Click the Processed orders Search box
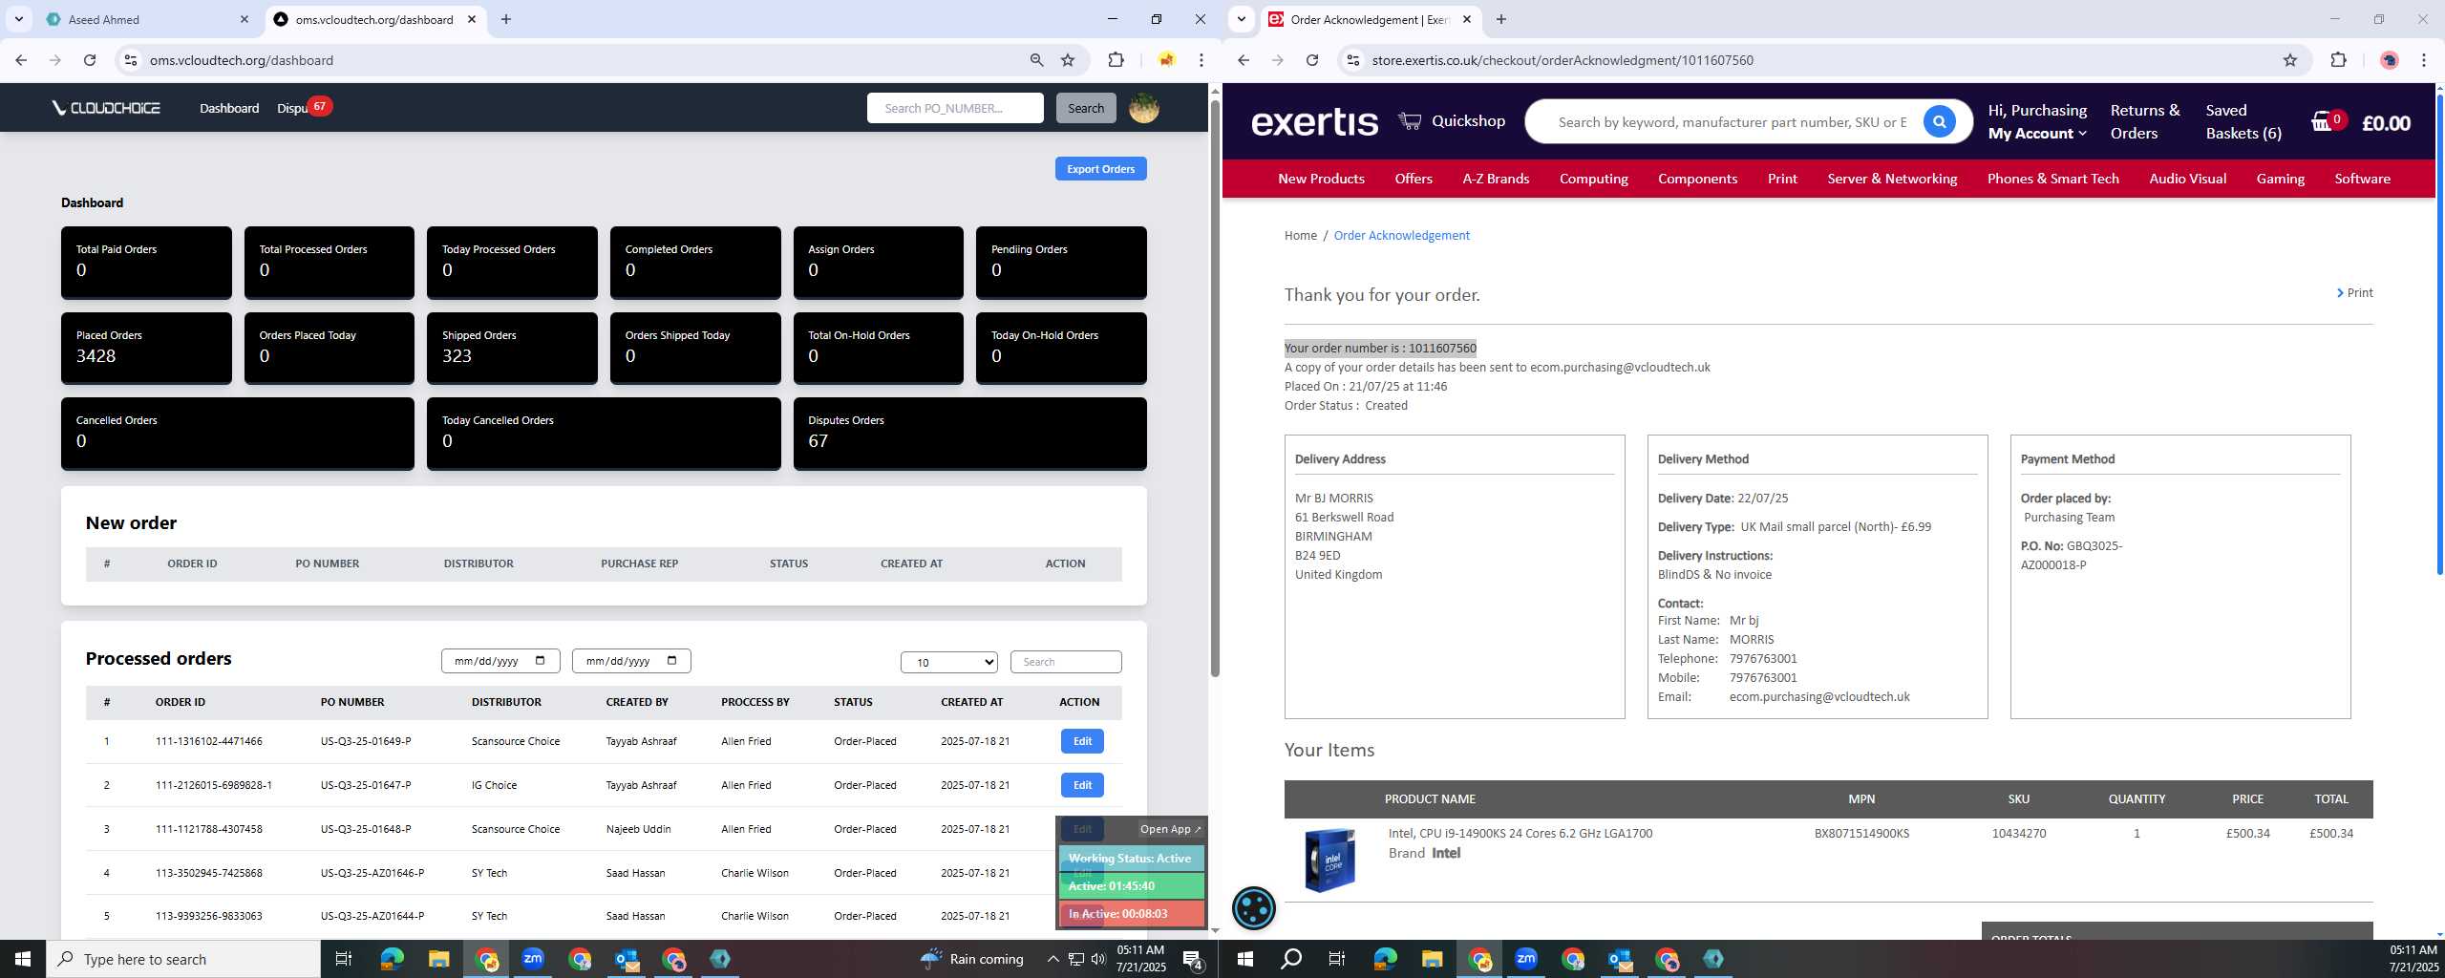The image size is (2445, 978). tap(1065, 662)
